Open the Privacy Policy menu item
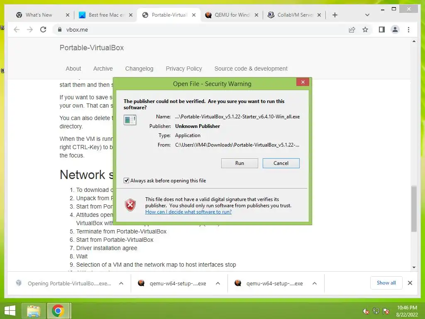This screenshot has height=319, width=425. point(184,69)
